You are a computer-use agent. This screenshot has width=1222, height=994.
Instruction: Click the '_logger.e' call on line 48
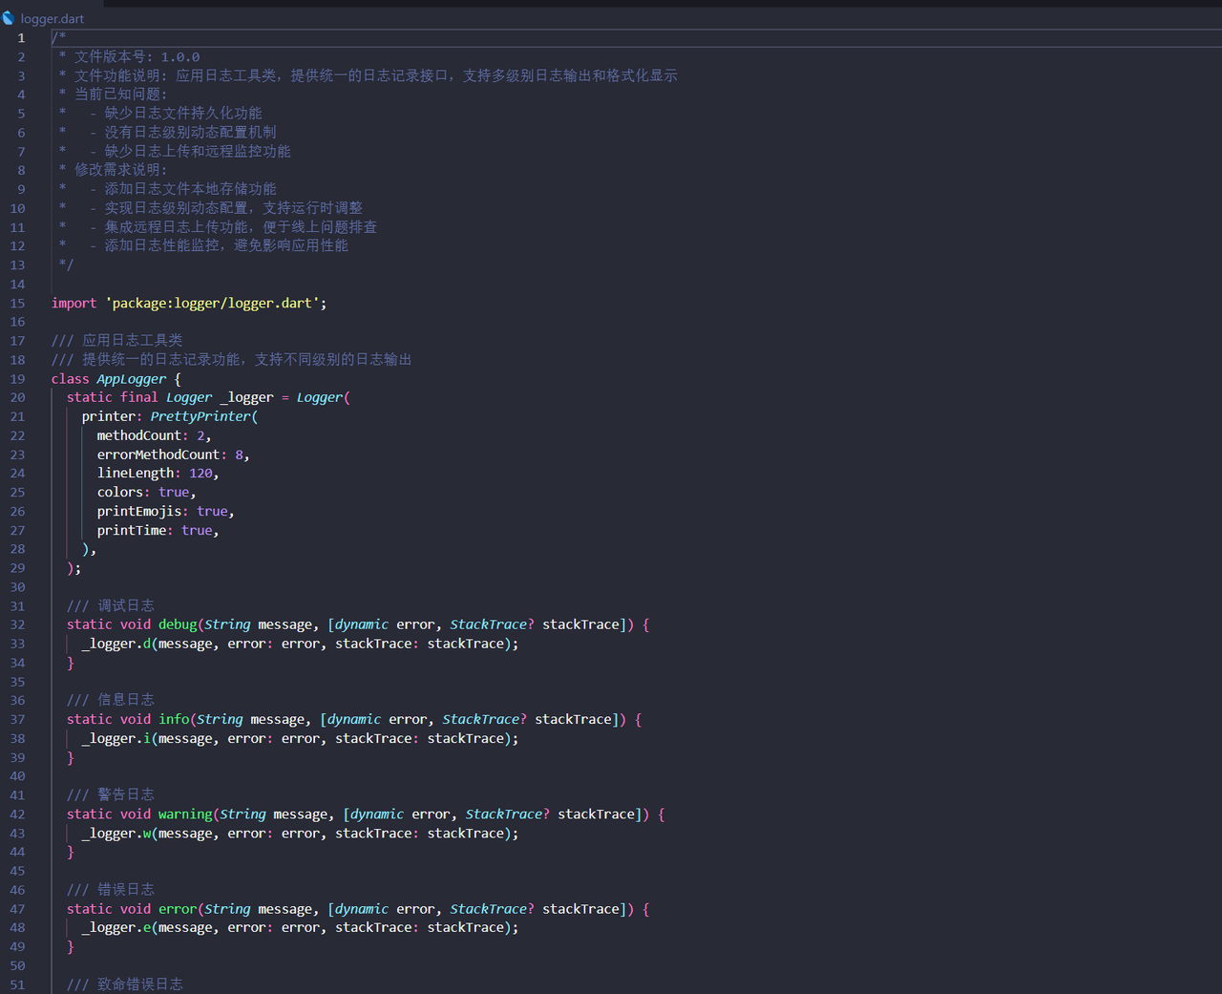[x=116, y=928]
